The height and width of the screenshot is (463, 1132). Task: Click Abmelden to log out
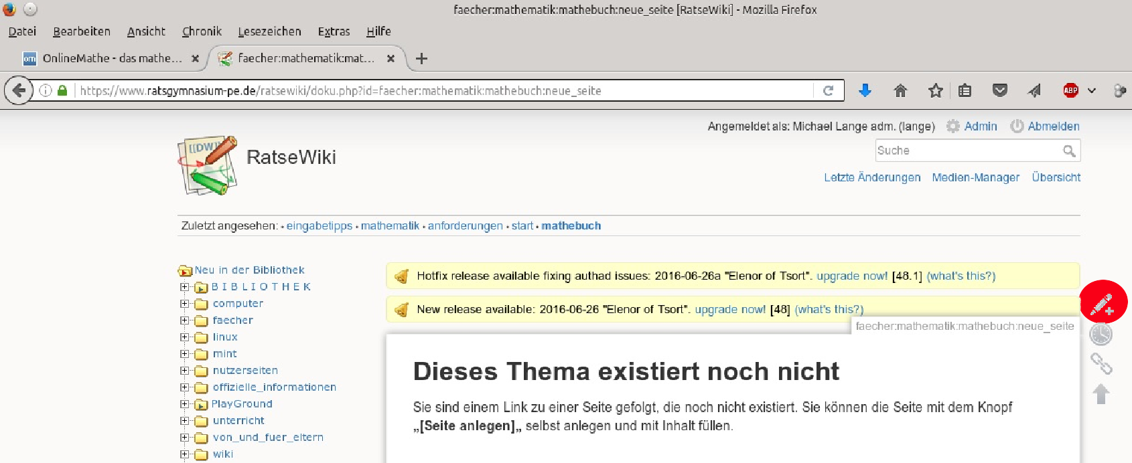click(1053, 126)
